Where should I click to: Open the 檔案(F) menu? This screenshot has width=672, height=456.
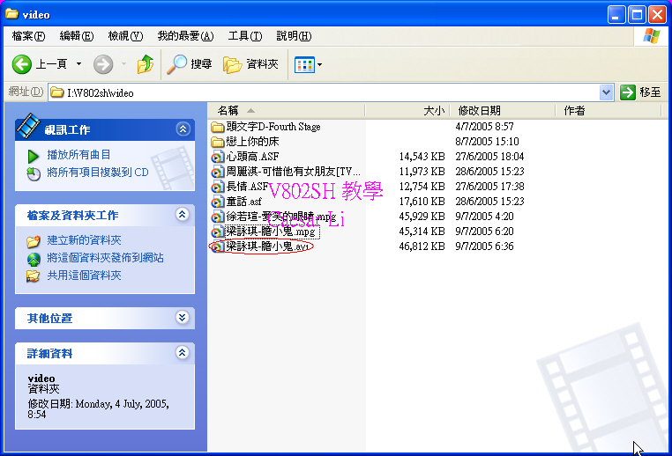[28, 36]
